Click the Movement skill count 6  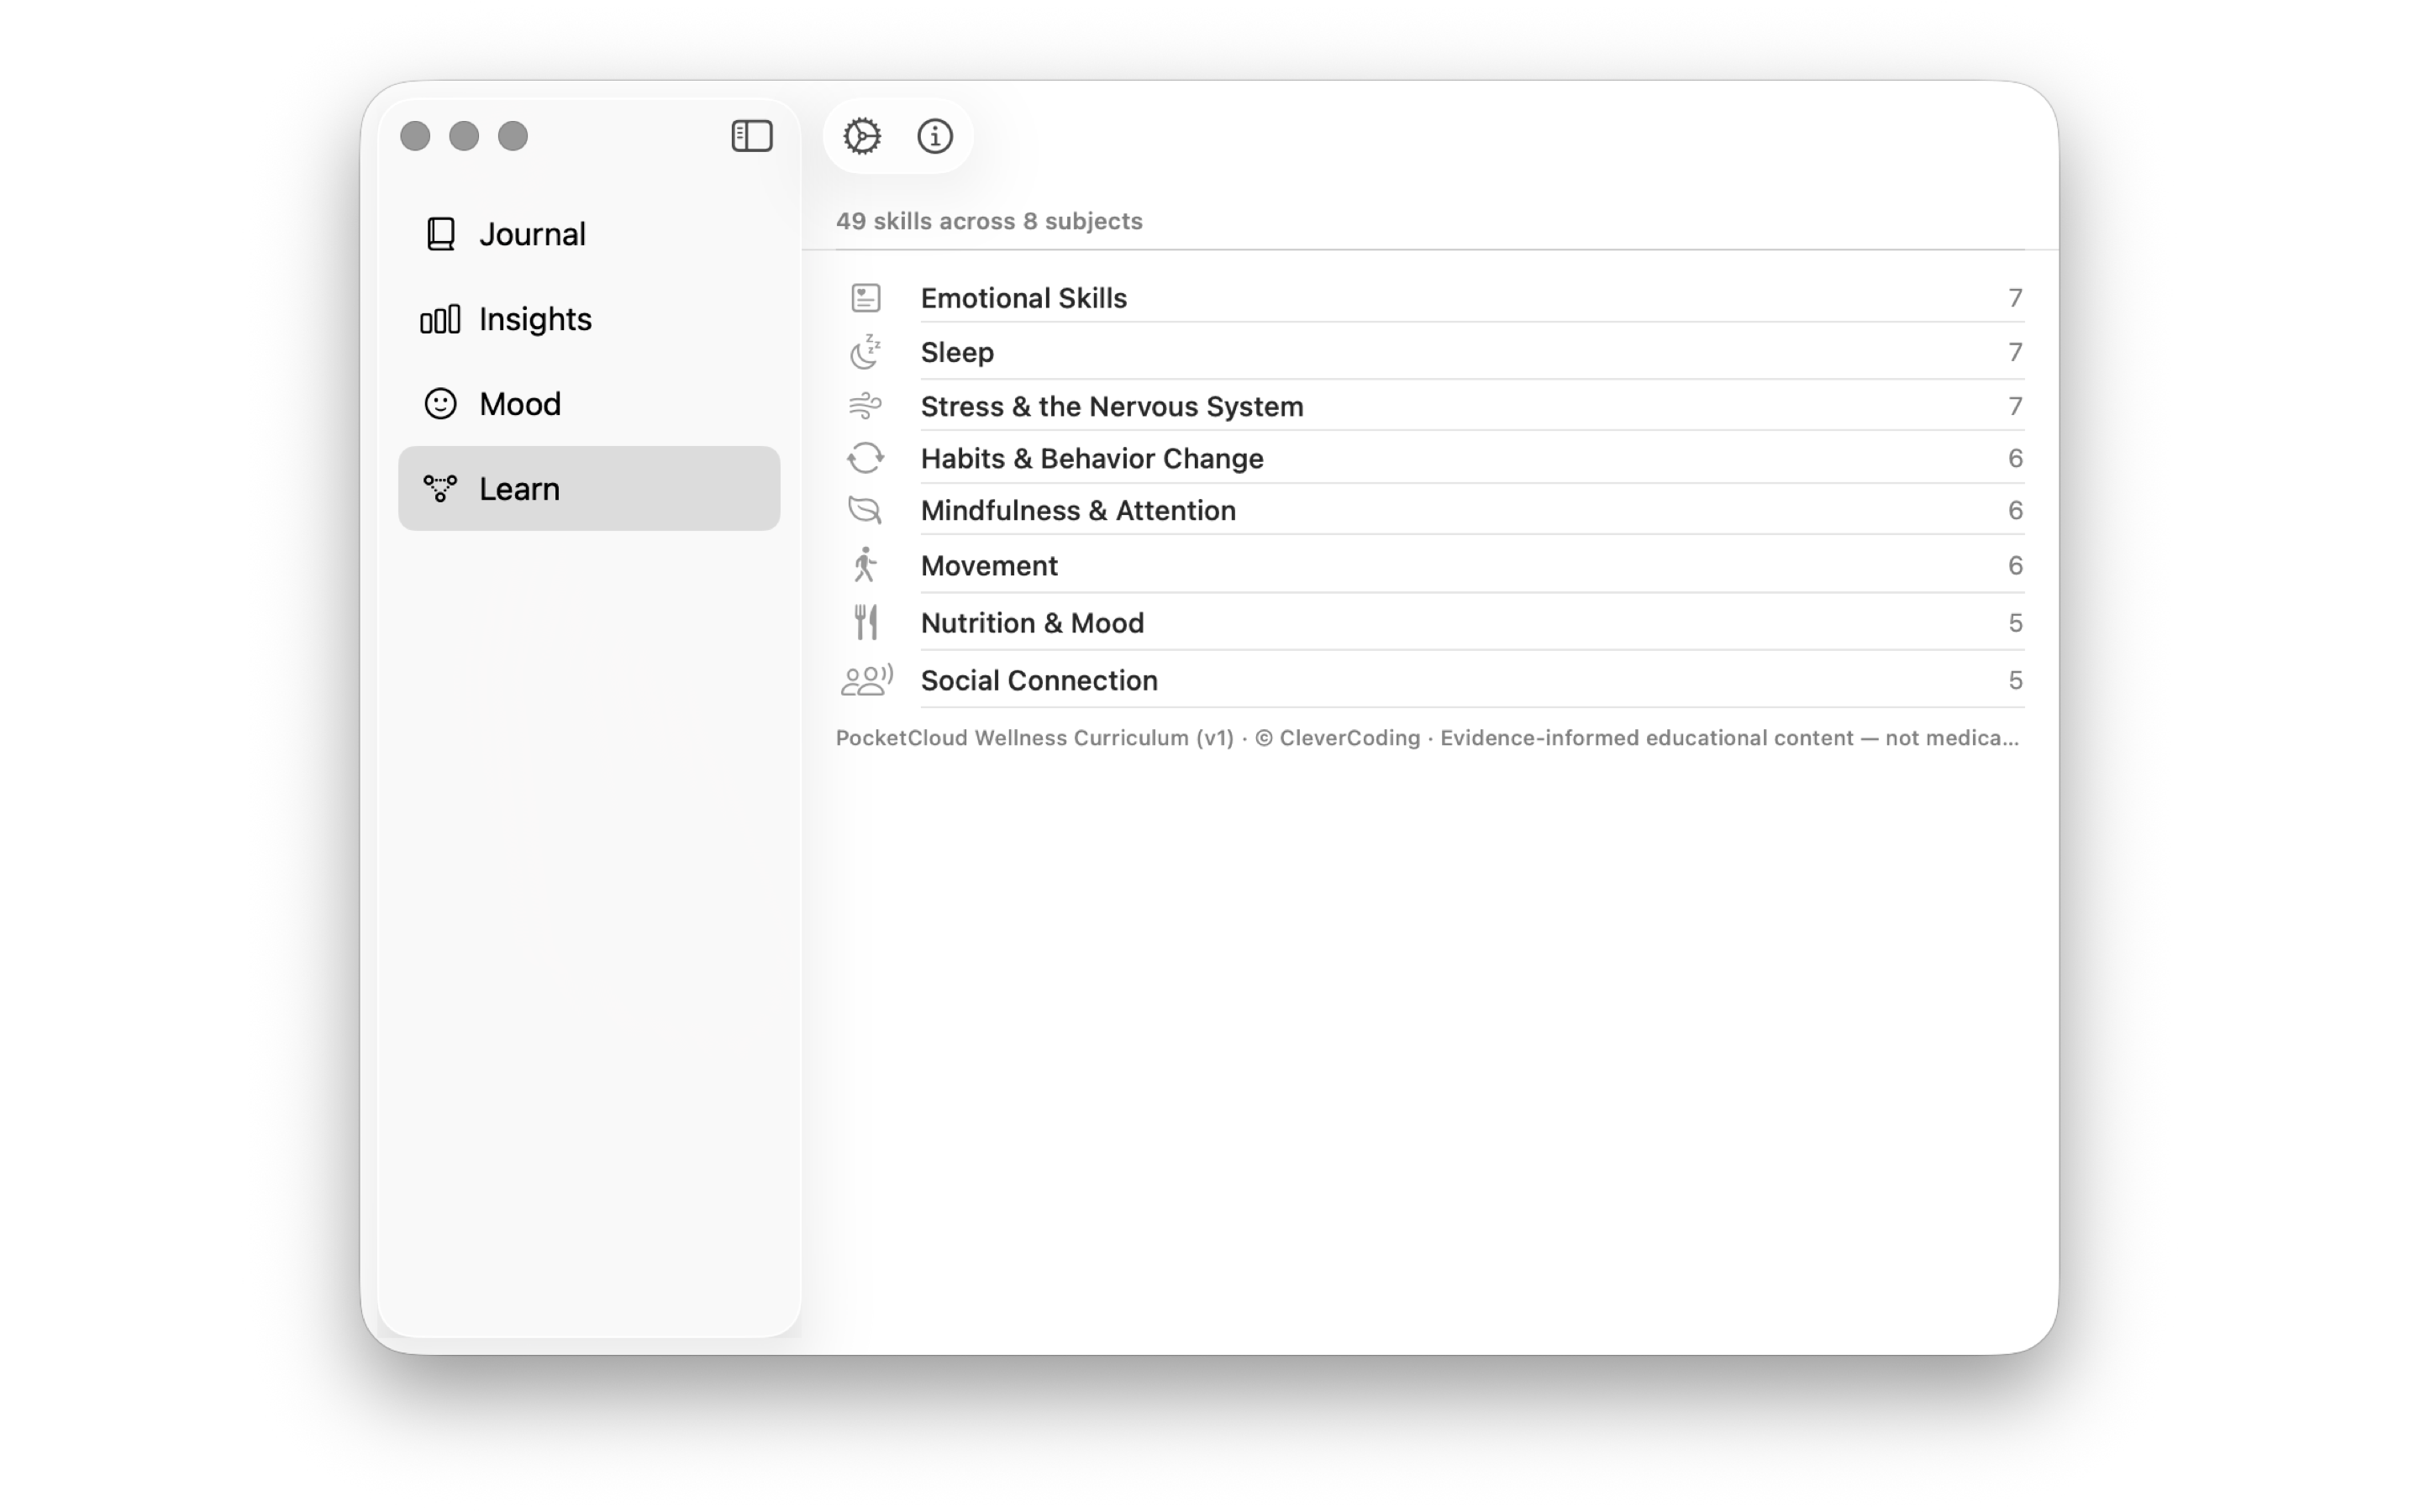pyautogui.click(x=2015, y=565)
